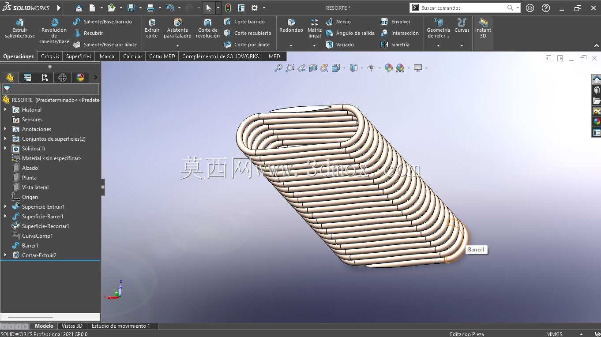This screenshot has width=601, height=337.
Task: Select Corte barrido
Action: tap(244, 22)
